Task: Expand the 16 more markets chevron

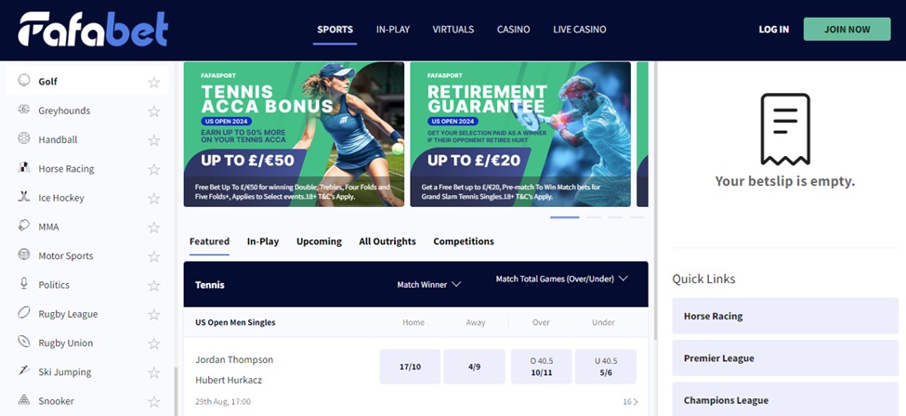Action: [x=630, y=401]
